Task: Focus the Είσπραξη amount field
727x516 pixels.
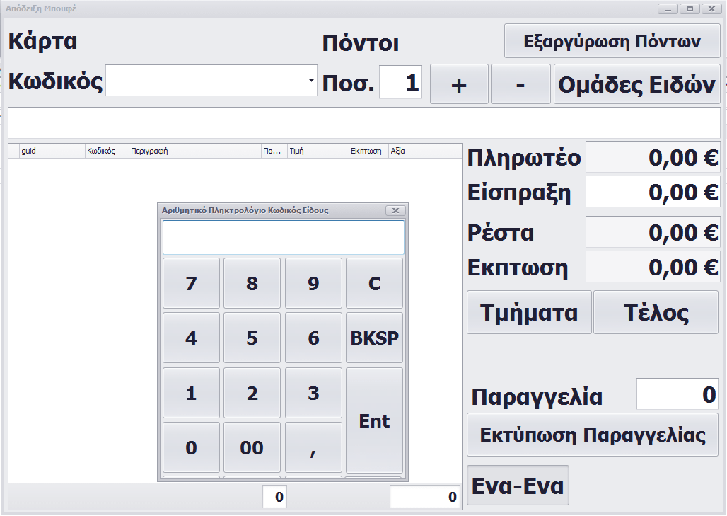Action: pos(653,192)
